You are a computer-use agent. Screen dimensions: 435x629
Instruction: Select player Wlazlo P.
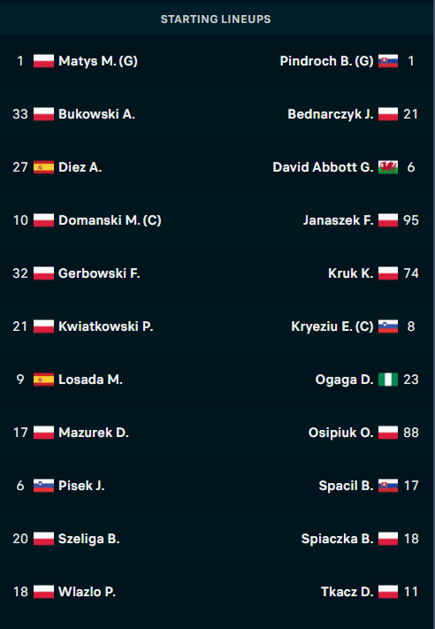tap(87, 592)
